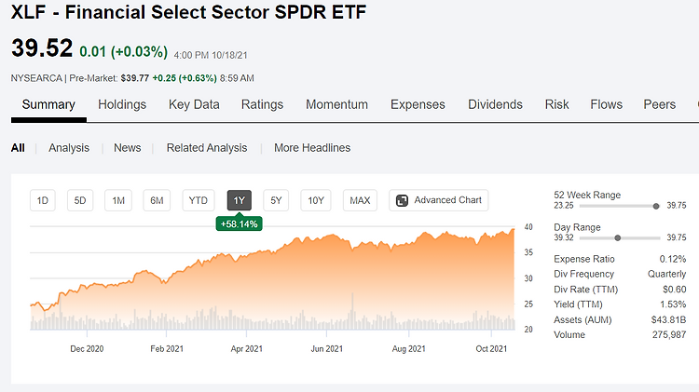Click the Volume value 275,987

tap(669, 334)
